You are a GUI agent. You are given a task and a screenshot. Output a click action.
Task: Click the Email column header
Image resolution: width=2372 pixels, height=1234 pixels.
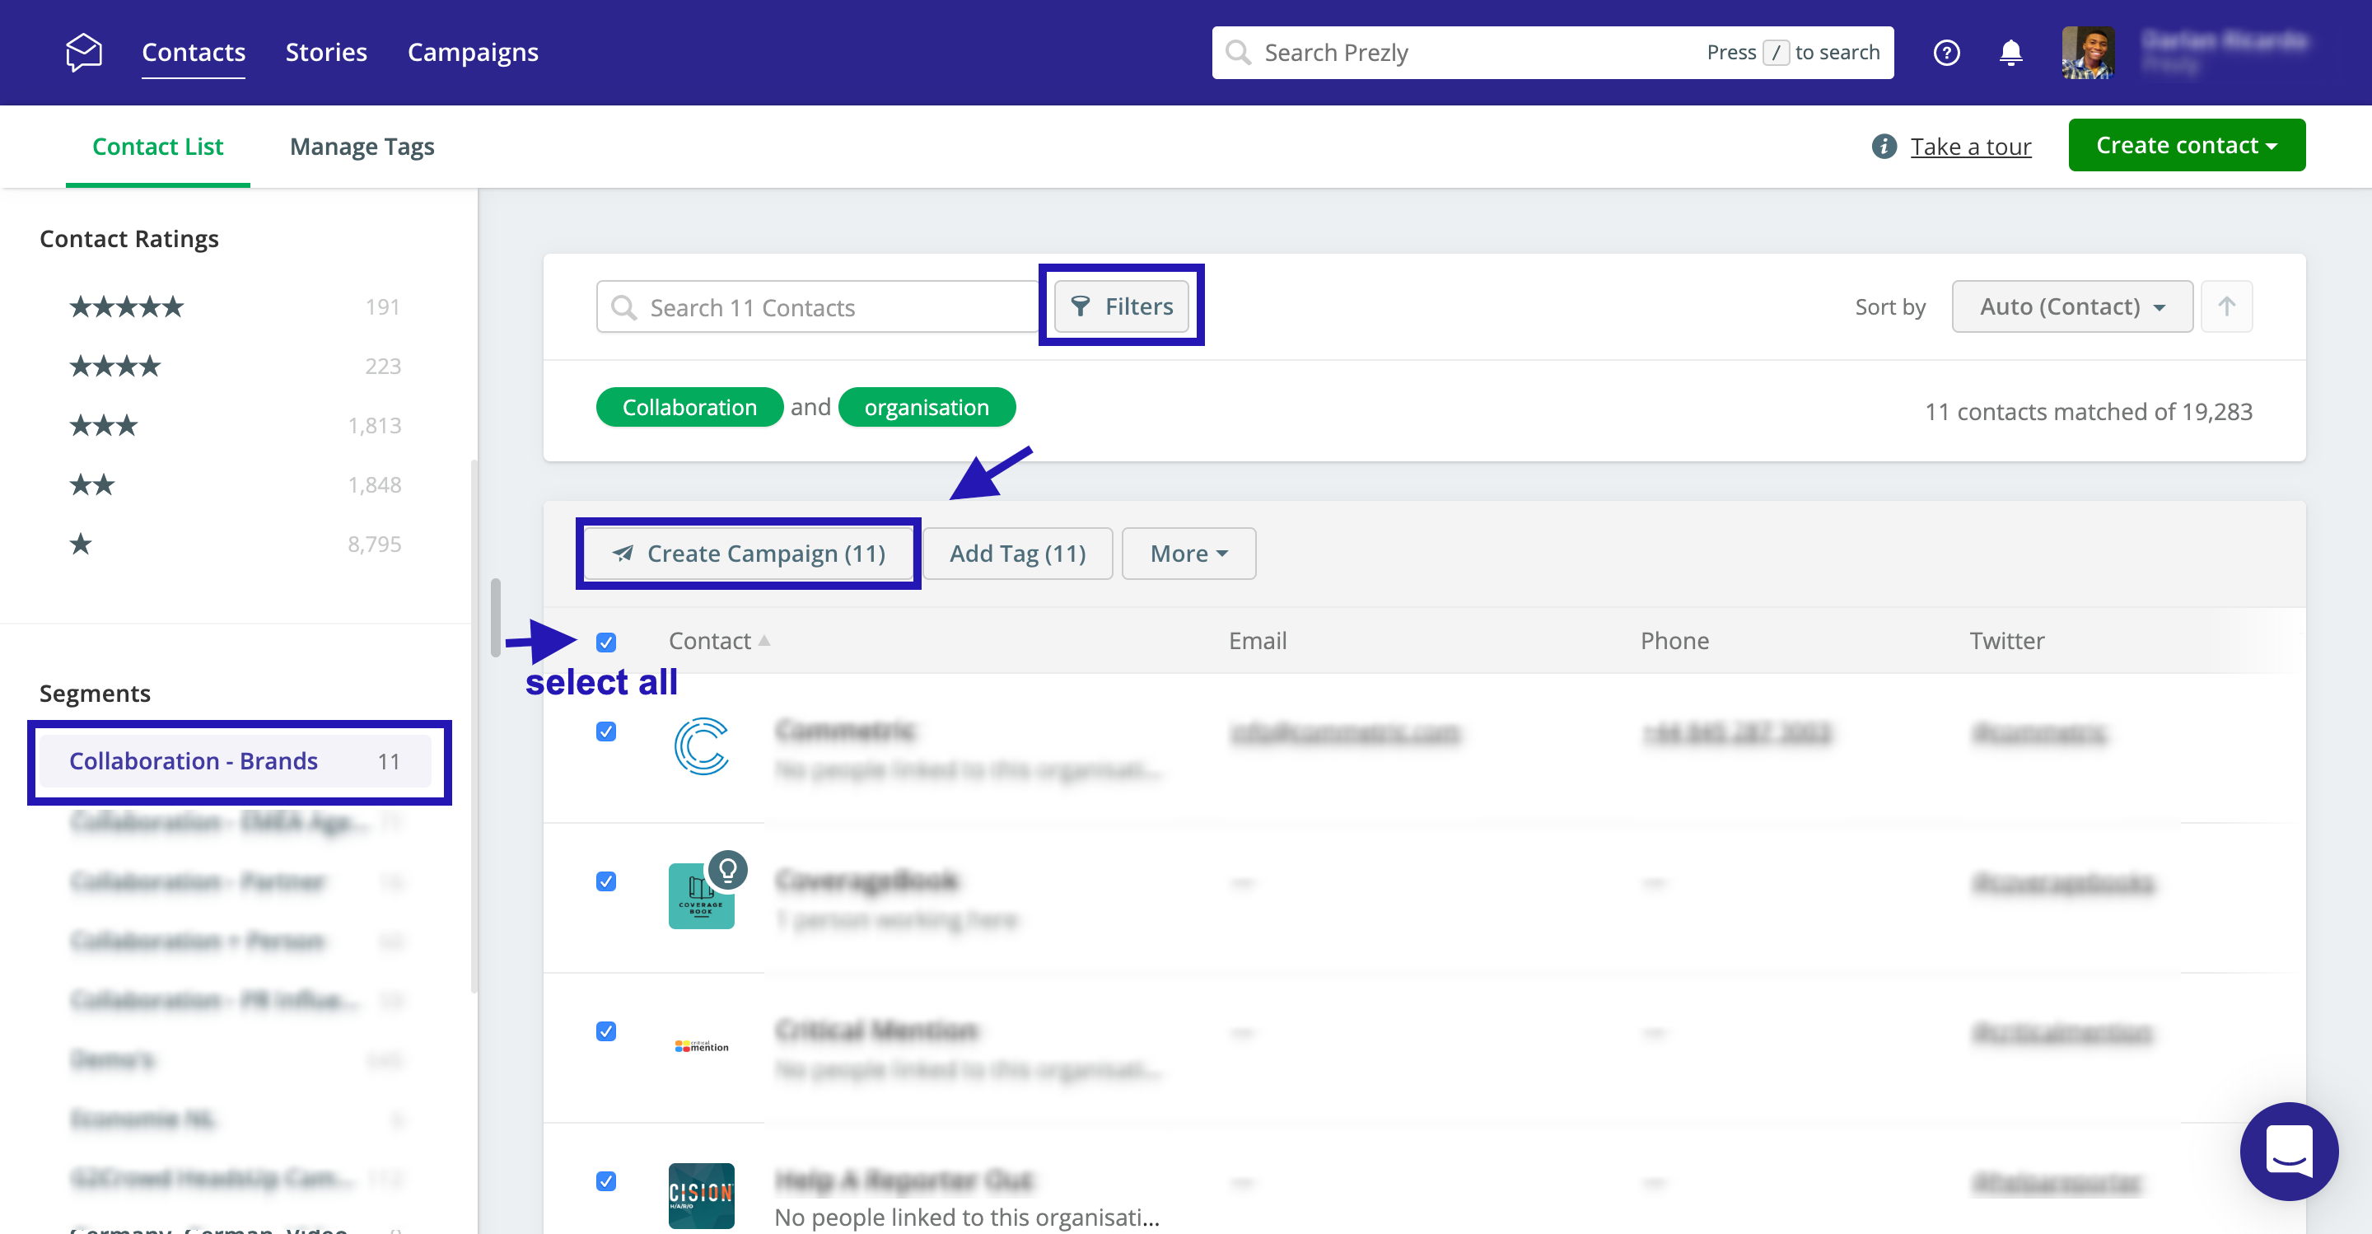coord(1258,641)
